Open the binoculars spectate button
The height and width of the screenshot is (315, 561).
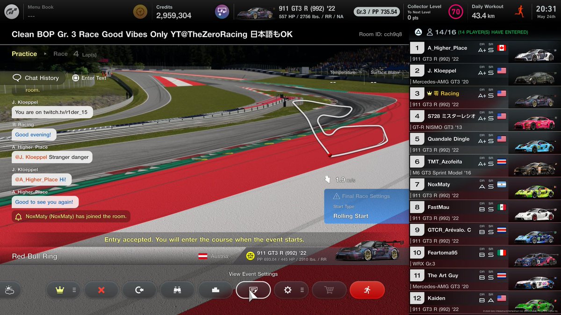[x=177, y=290]
